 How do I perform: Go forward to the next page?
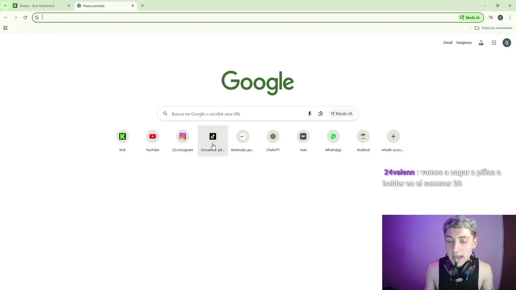click(x=15, y=17)
